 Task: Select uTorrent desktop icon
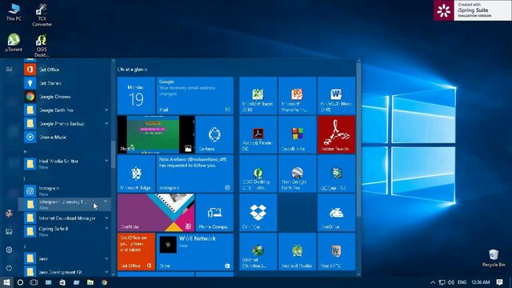coord(14,42)
